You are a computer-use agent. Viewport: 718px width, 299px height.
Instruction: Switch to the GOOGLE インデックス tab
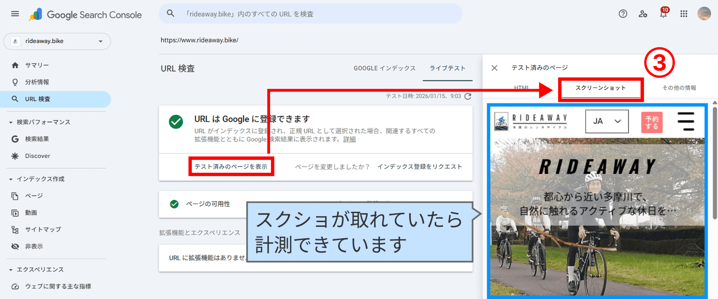pyautogui.click(x=384, y=68)
